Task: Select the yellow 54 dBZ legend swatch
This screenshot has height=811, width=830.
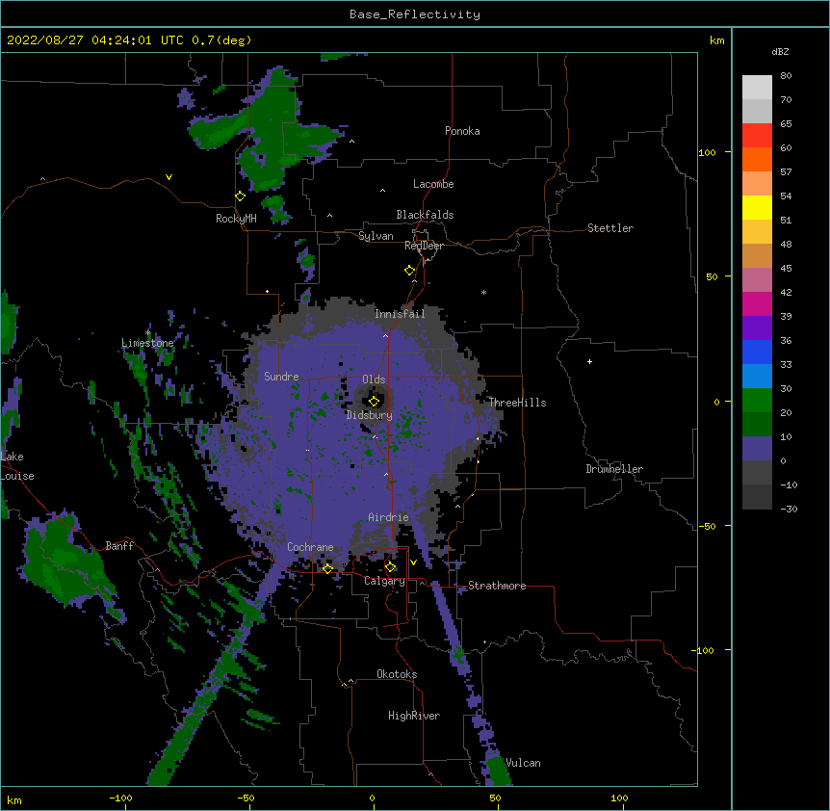Action: (x=757, y=207)
